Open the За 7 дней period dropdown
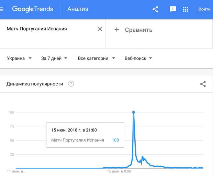Image resolution: width=213 pixels, height=178 pixels. point(54,59)
